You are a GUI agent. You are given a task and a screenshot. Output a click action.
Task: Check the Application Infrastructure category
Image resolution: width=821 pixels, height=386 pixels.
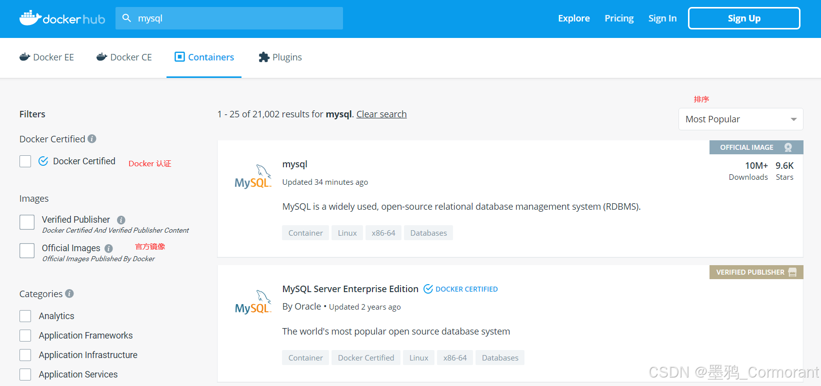pyautogui.click(x=25, y=355)
